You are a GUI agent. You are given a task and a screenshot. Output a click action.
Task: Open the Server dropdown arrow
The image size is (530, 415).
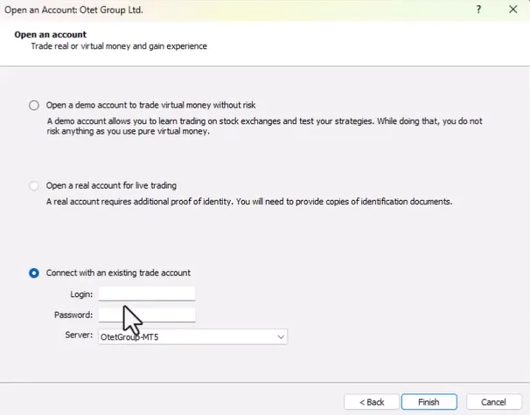click(x=280, y=336)
